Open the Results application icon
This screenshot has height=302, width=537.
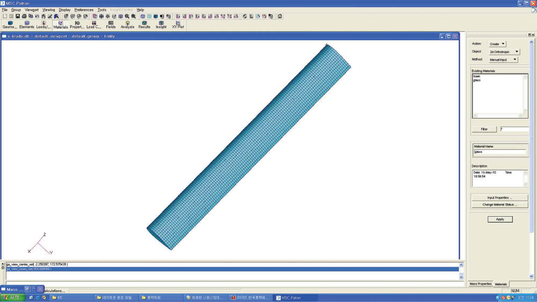[144, 24]
